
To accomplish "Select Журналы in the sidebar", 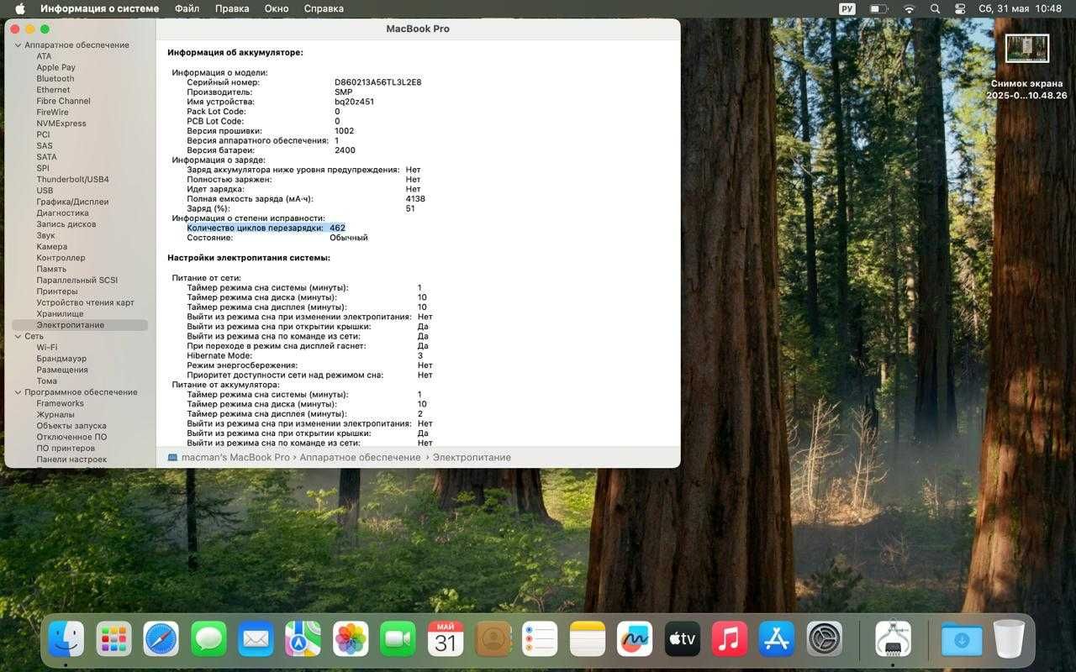I will click(55, 415).
